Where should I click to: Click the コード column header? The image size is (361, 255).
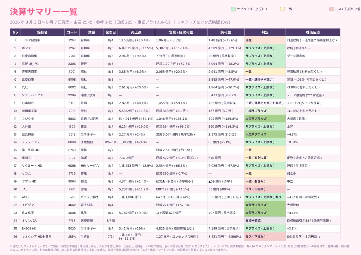(72, 32)
